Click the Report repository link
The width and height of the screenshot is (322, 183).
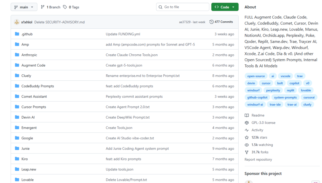(258, 159)
